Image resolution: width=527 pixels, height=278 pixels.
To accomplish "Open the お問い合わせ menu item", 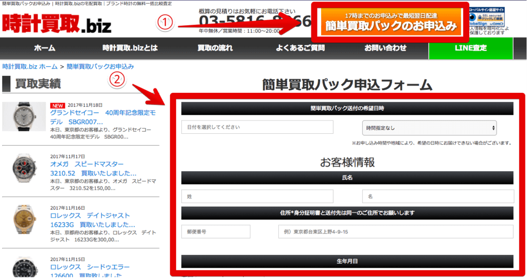I will [385, 48].
